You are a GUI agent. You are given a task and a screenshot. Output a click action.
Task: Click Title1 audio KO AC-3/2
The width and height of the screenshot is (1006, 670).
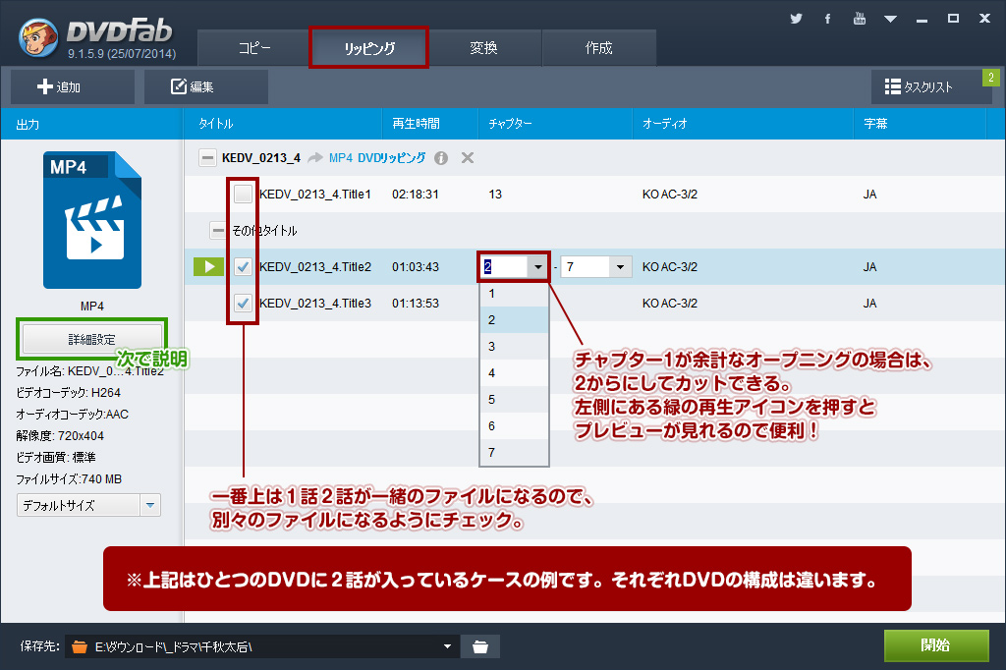(670, 194)
